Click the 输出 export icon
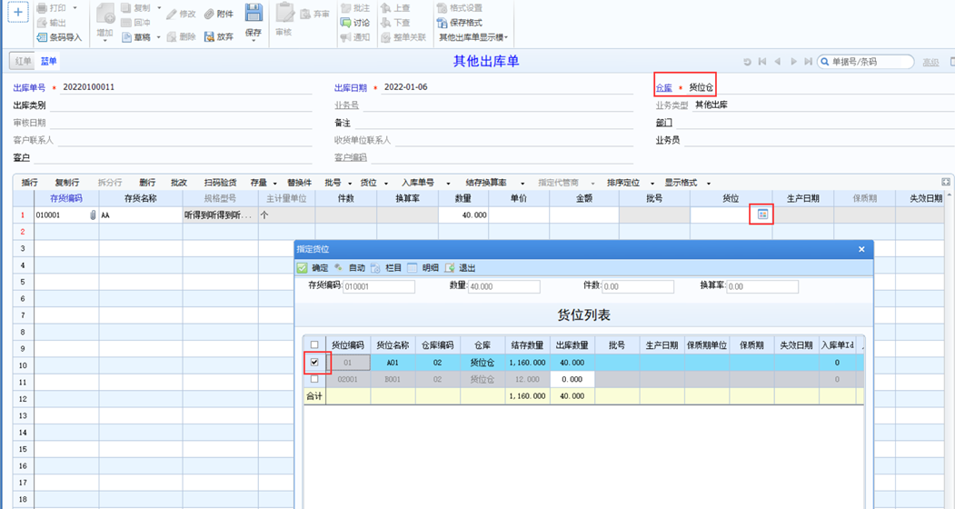 pos(42,23)
